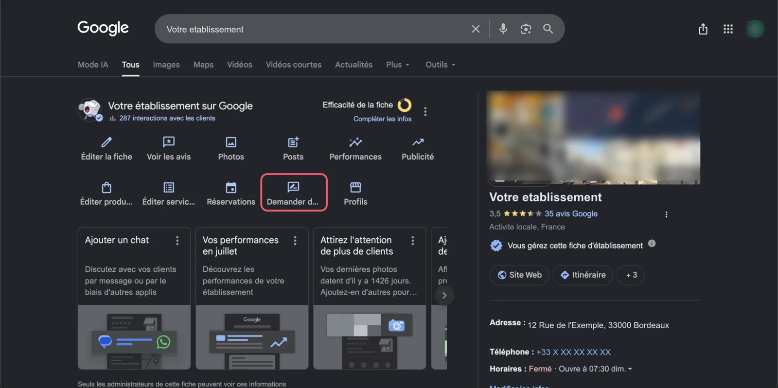Open Vos performances en juillet card
This screenshot has height=388, width=778.
coord(252,298)
